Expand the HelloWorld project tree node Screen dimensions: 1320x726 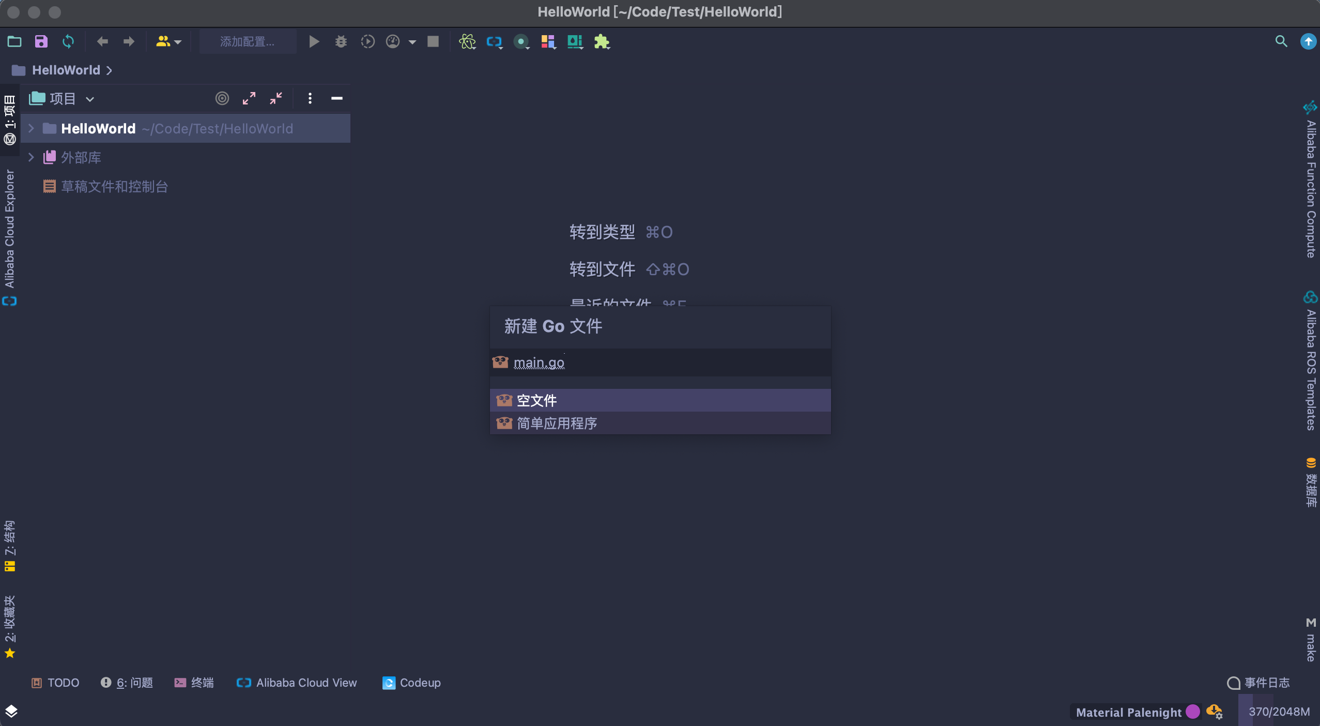31,128
